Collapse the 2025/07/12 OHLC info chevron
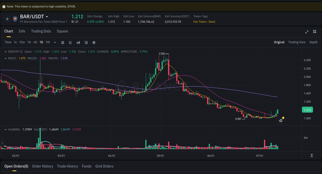 [x=5, y=52]
